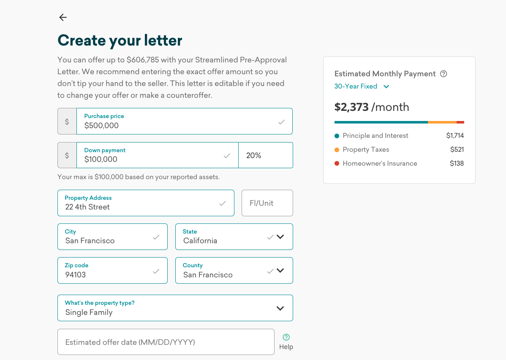Change the 30-Year Fixed loan term
Screen dimensions: 506x360
362,86
